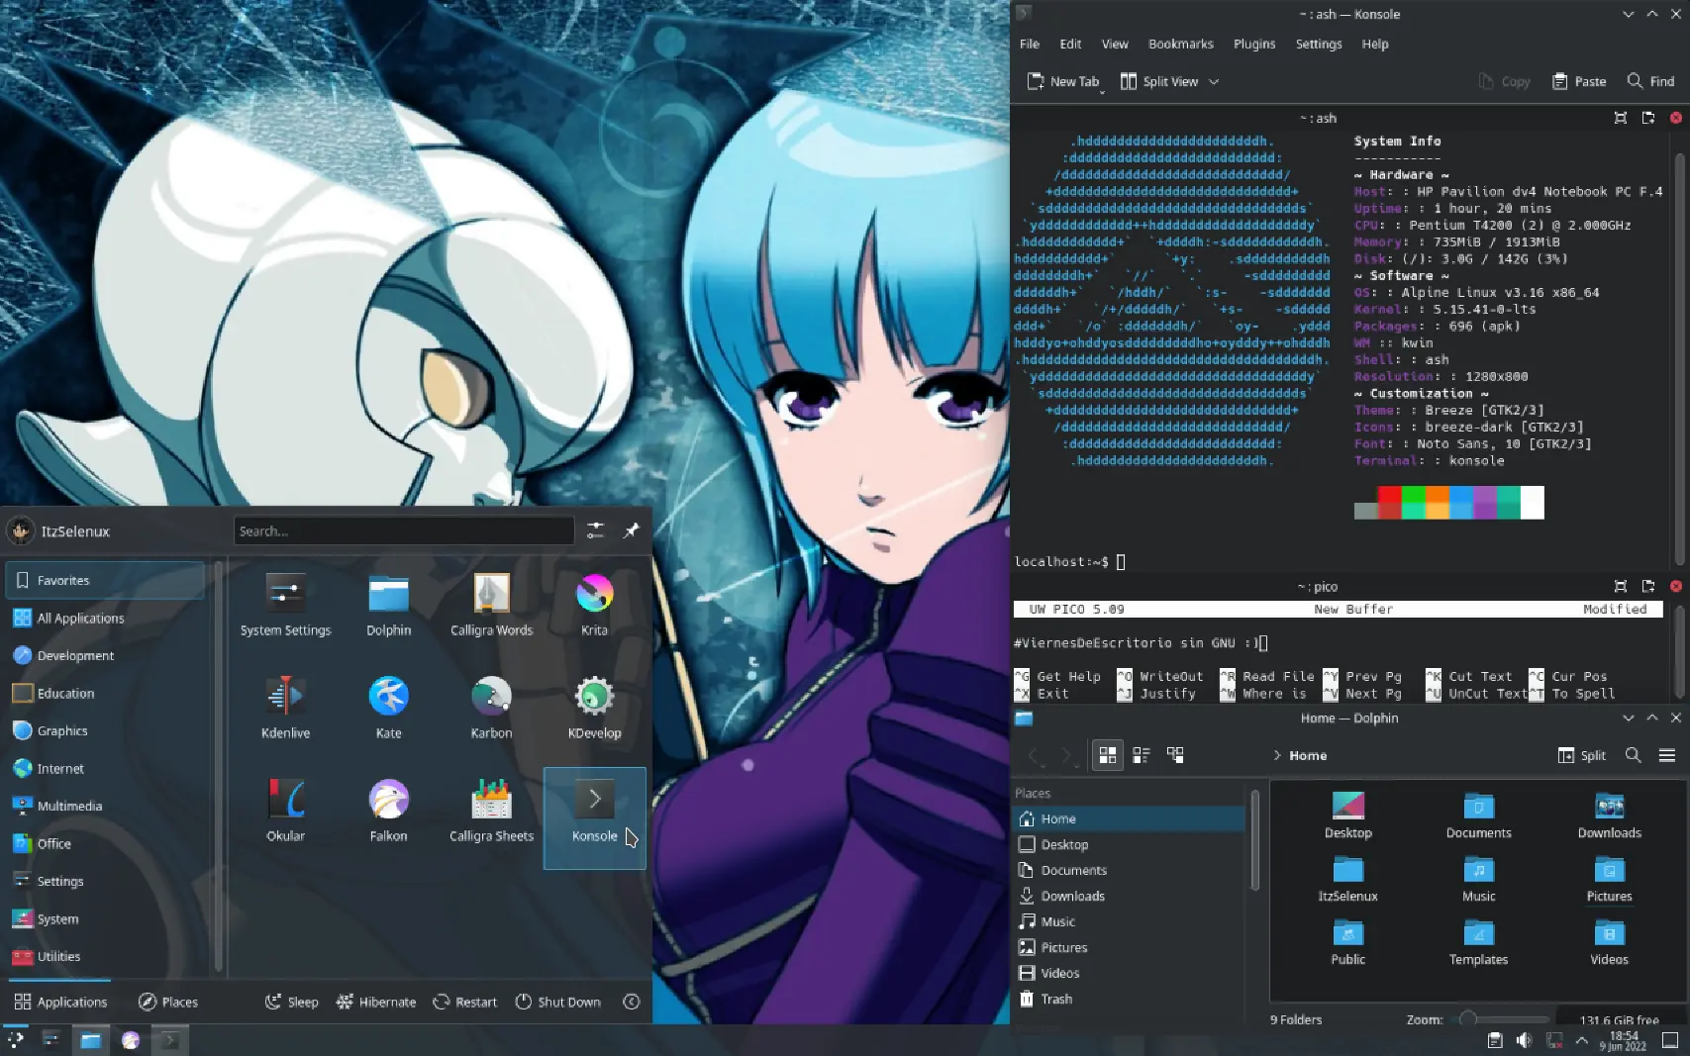Screen dimensions: 1690x1056
Task: Open Konsole's Plugins menu
Action: click(1254, 44)
